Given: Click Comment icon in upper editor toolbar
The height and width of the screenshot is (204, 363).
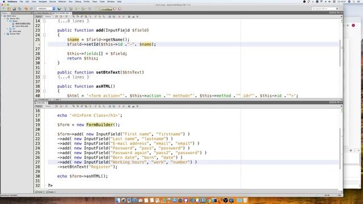Looking at the screenshot, I should [129, 16].
